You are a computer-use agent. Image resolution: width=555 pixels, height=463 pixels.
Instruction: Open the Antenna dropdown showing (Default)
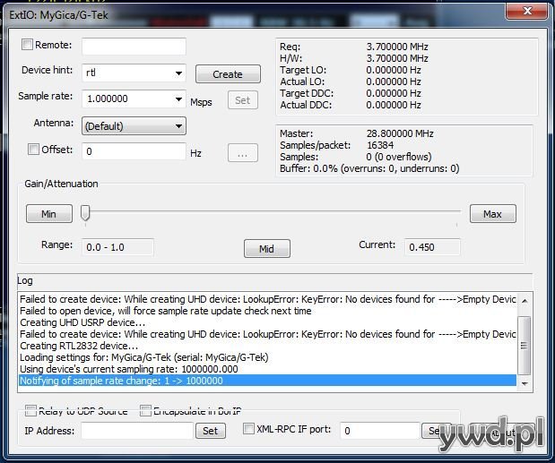tap(134, 126)
